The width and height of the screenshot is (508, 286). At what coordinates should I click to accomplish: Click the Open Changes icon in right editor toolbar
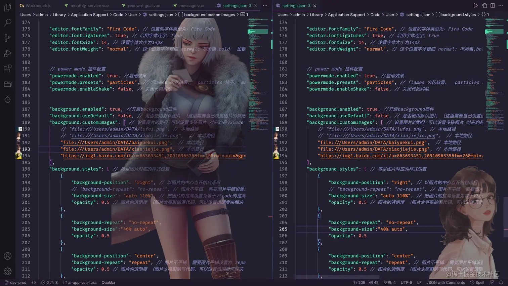tap(484, 6)
